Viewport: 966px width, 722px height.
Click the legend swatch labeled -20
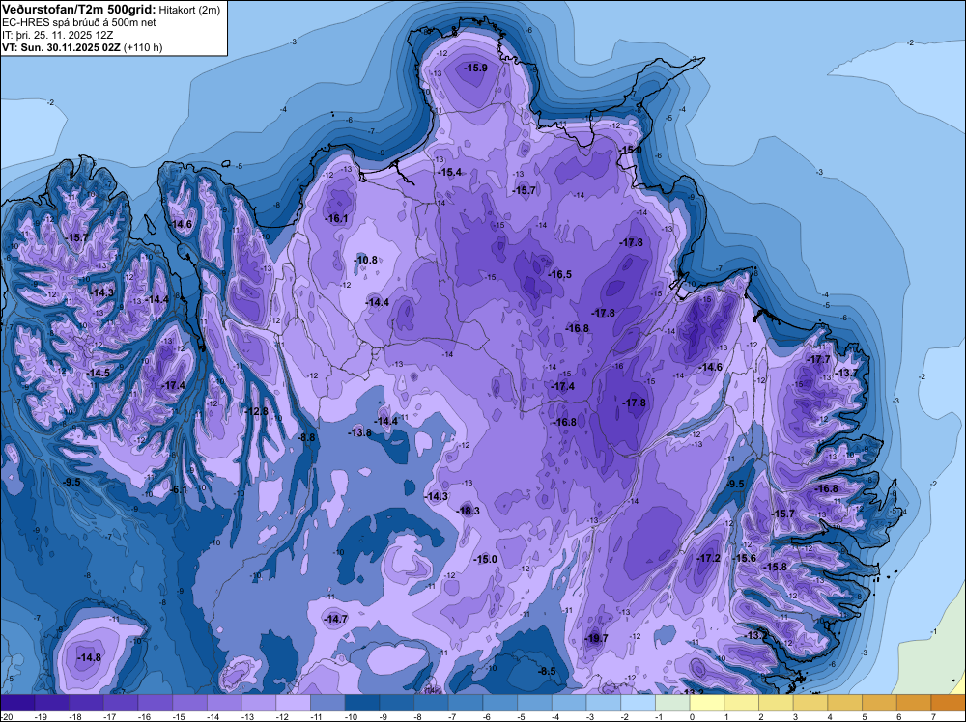pyautogui.click(x=16, y=703)
